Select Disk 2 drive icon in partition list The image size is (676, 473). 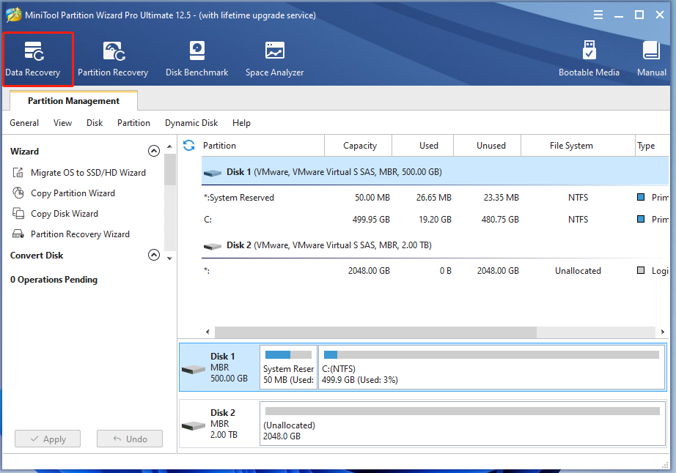click(x=213, y=246)
